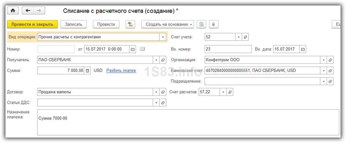Expand the Статья ДДС dropdown

[156, 103]
